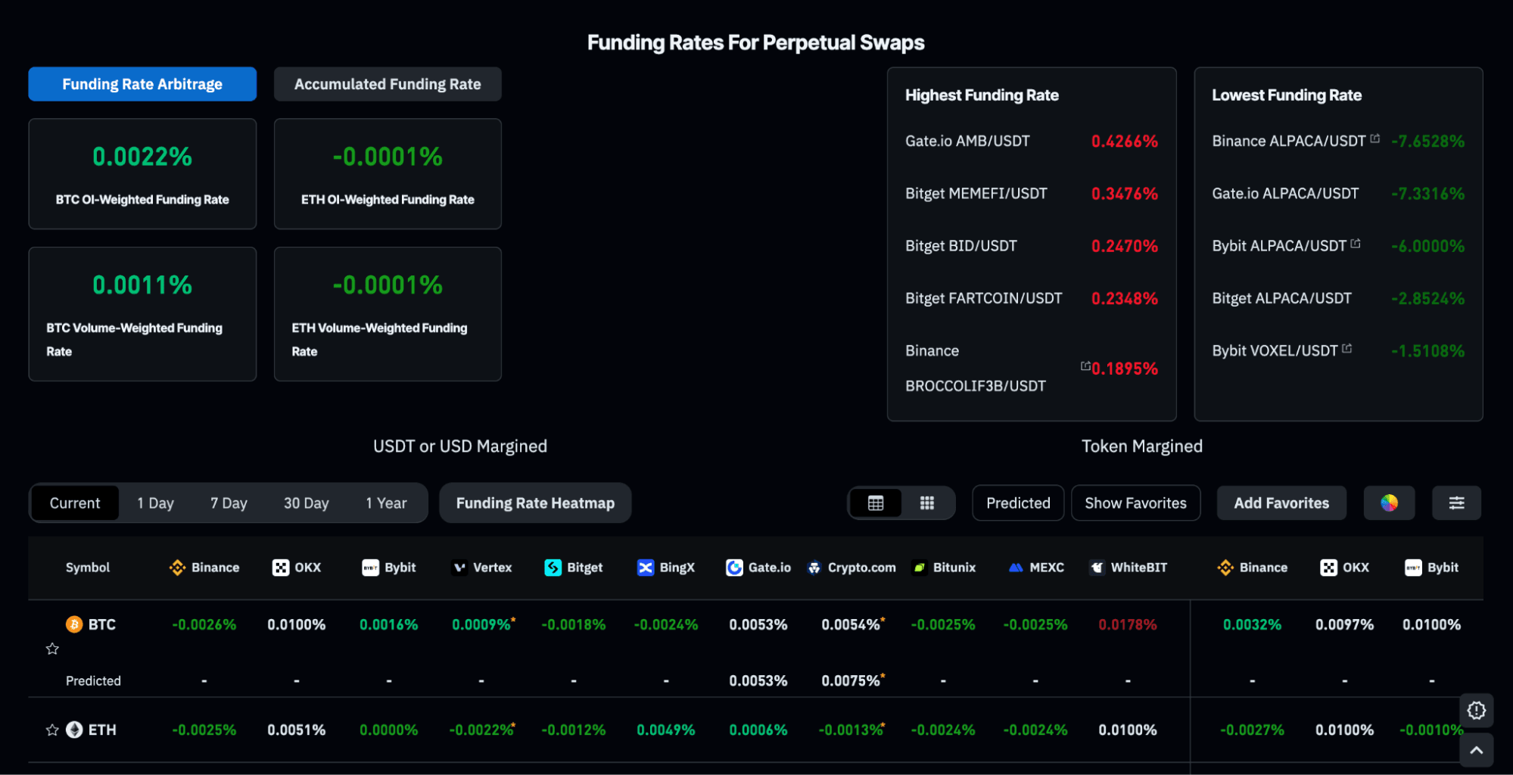The image size is (1513, 775).
Task: Open Bitget MEMEFI/USDT funding entry
Action: (x=1032, y=194)
